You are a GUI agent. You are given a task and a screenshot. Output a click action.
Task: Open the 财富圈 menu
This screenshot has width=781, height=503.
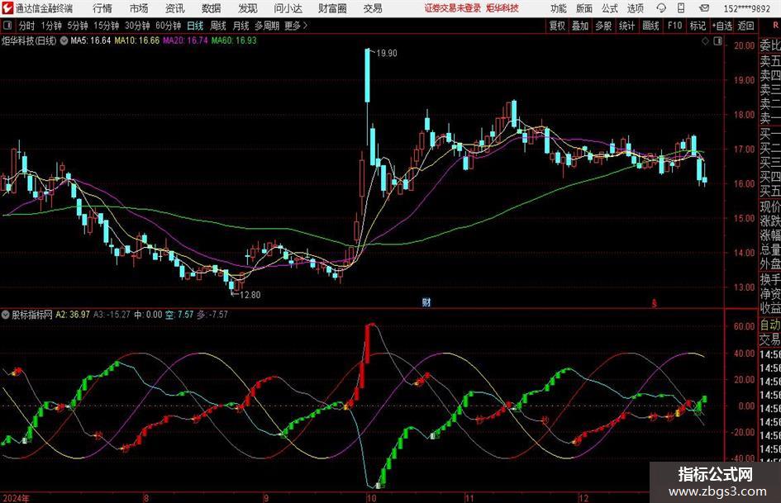[332, 8]
